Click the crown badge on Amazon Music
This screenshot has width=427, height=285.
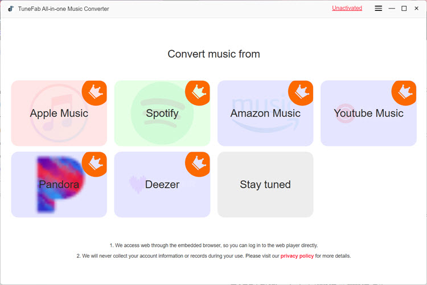(301, 93)
